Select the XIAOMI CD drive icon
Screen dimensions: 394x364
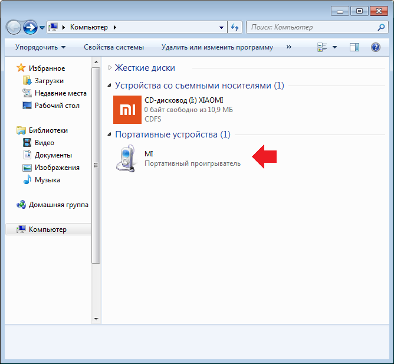coord(127,110)
